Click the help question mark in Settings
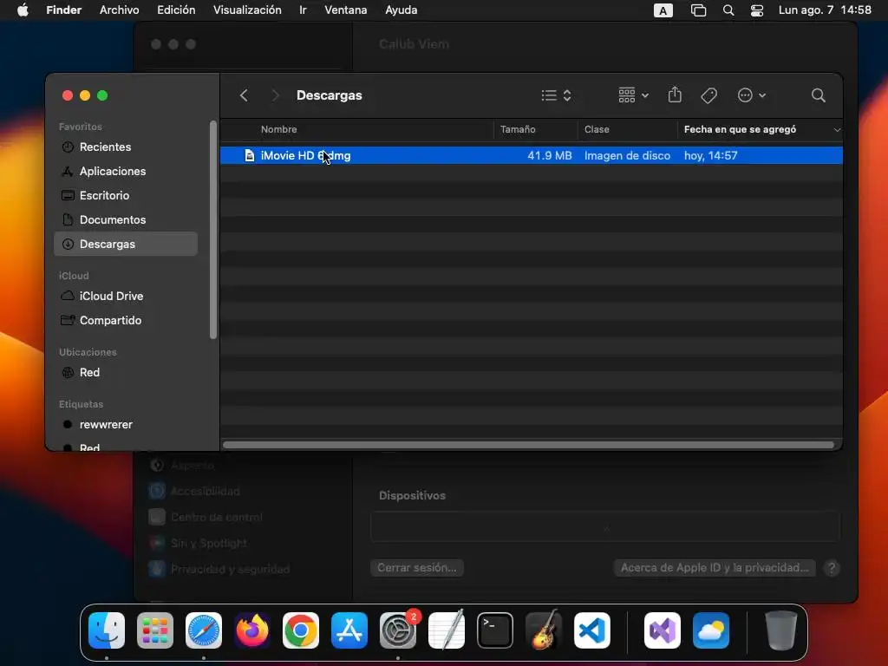This screenshot has width=888, height=666. pos(832,568)
